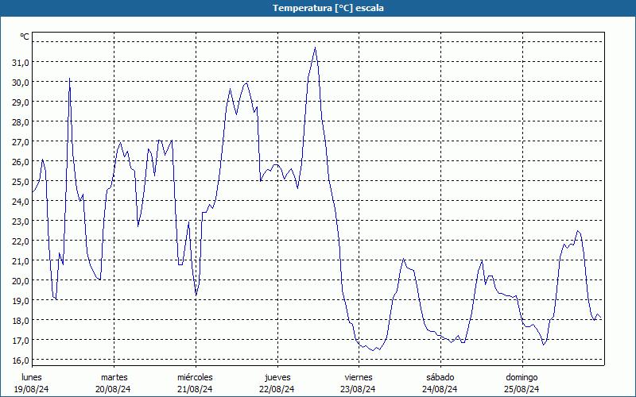This screenshot has height=397, width=636.
Task: Click the 30,0 axis value
Action: click(21, 83)
